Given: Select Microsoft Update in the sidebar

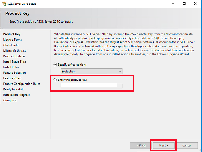Looking at the screenshot, I should 15,51.
